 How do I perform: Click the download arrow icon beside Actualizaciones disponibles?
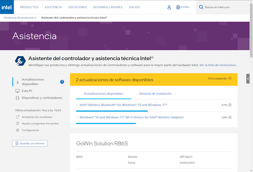point(17,82)
